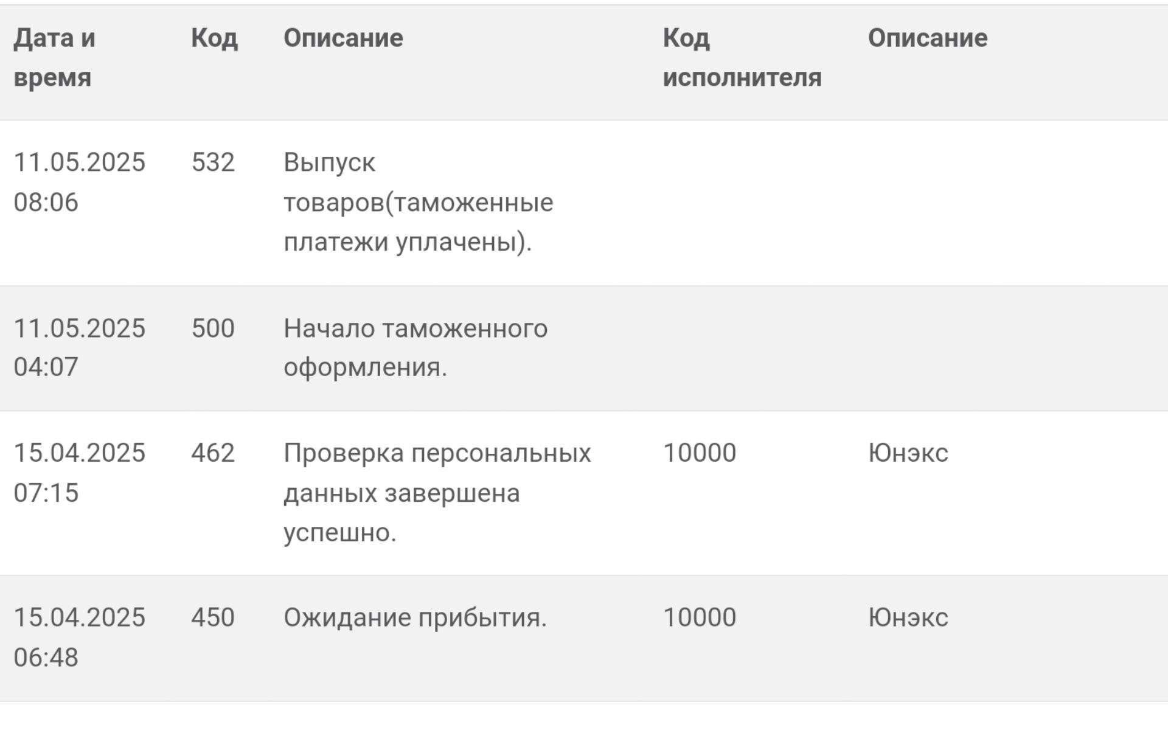Select the "Начало таможенного оформления" description
Viewport: 1168px width, 730px height.
coord(415,347)
